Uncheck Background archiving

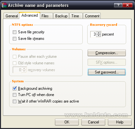(14, 89)
